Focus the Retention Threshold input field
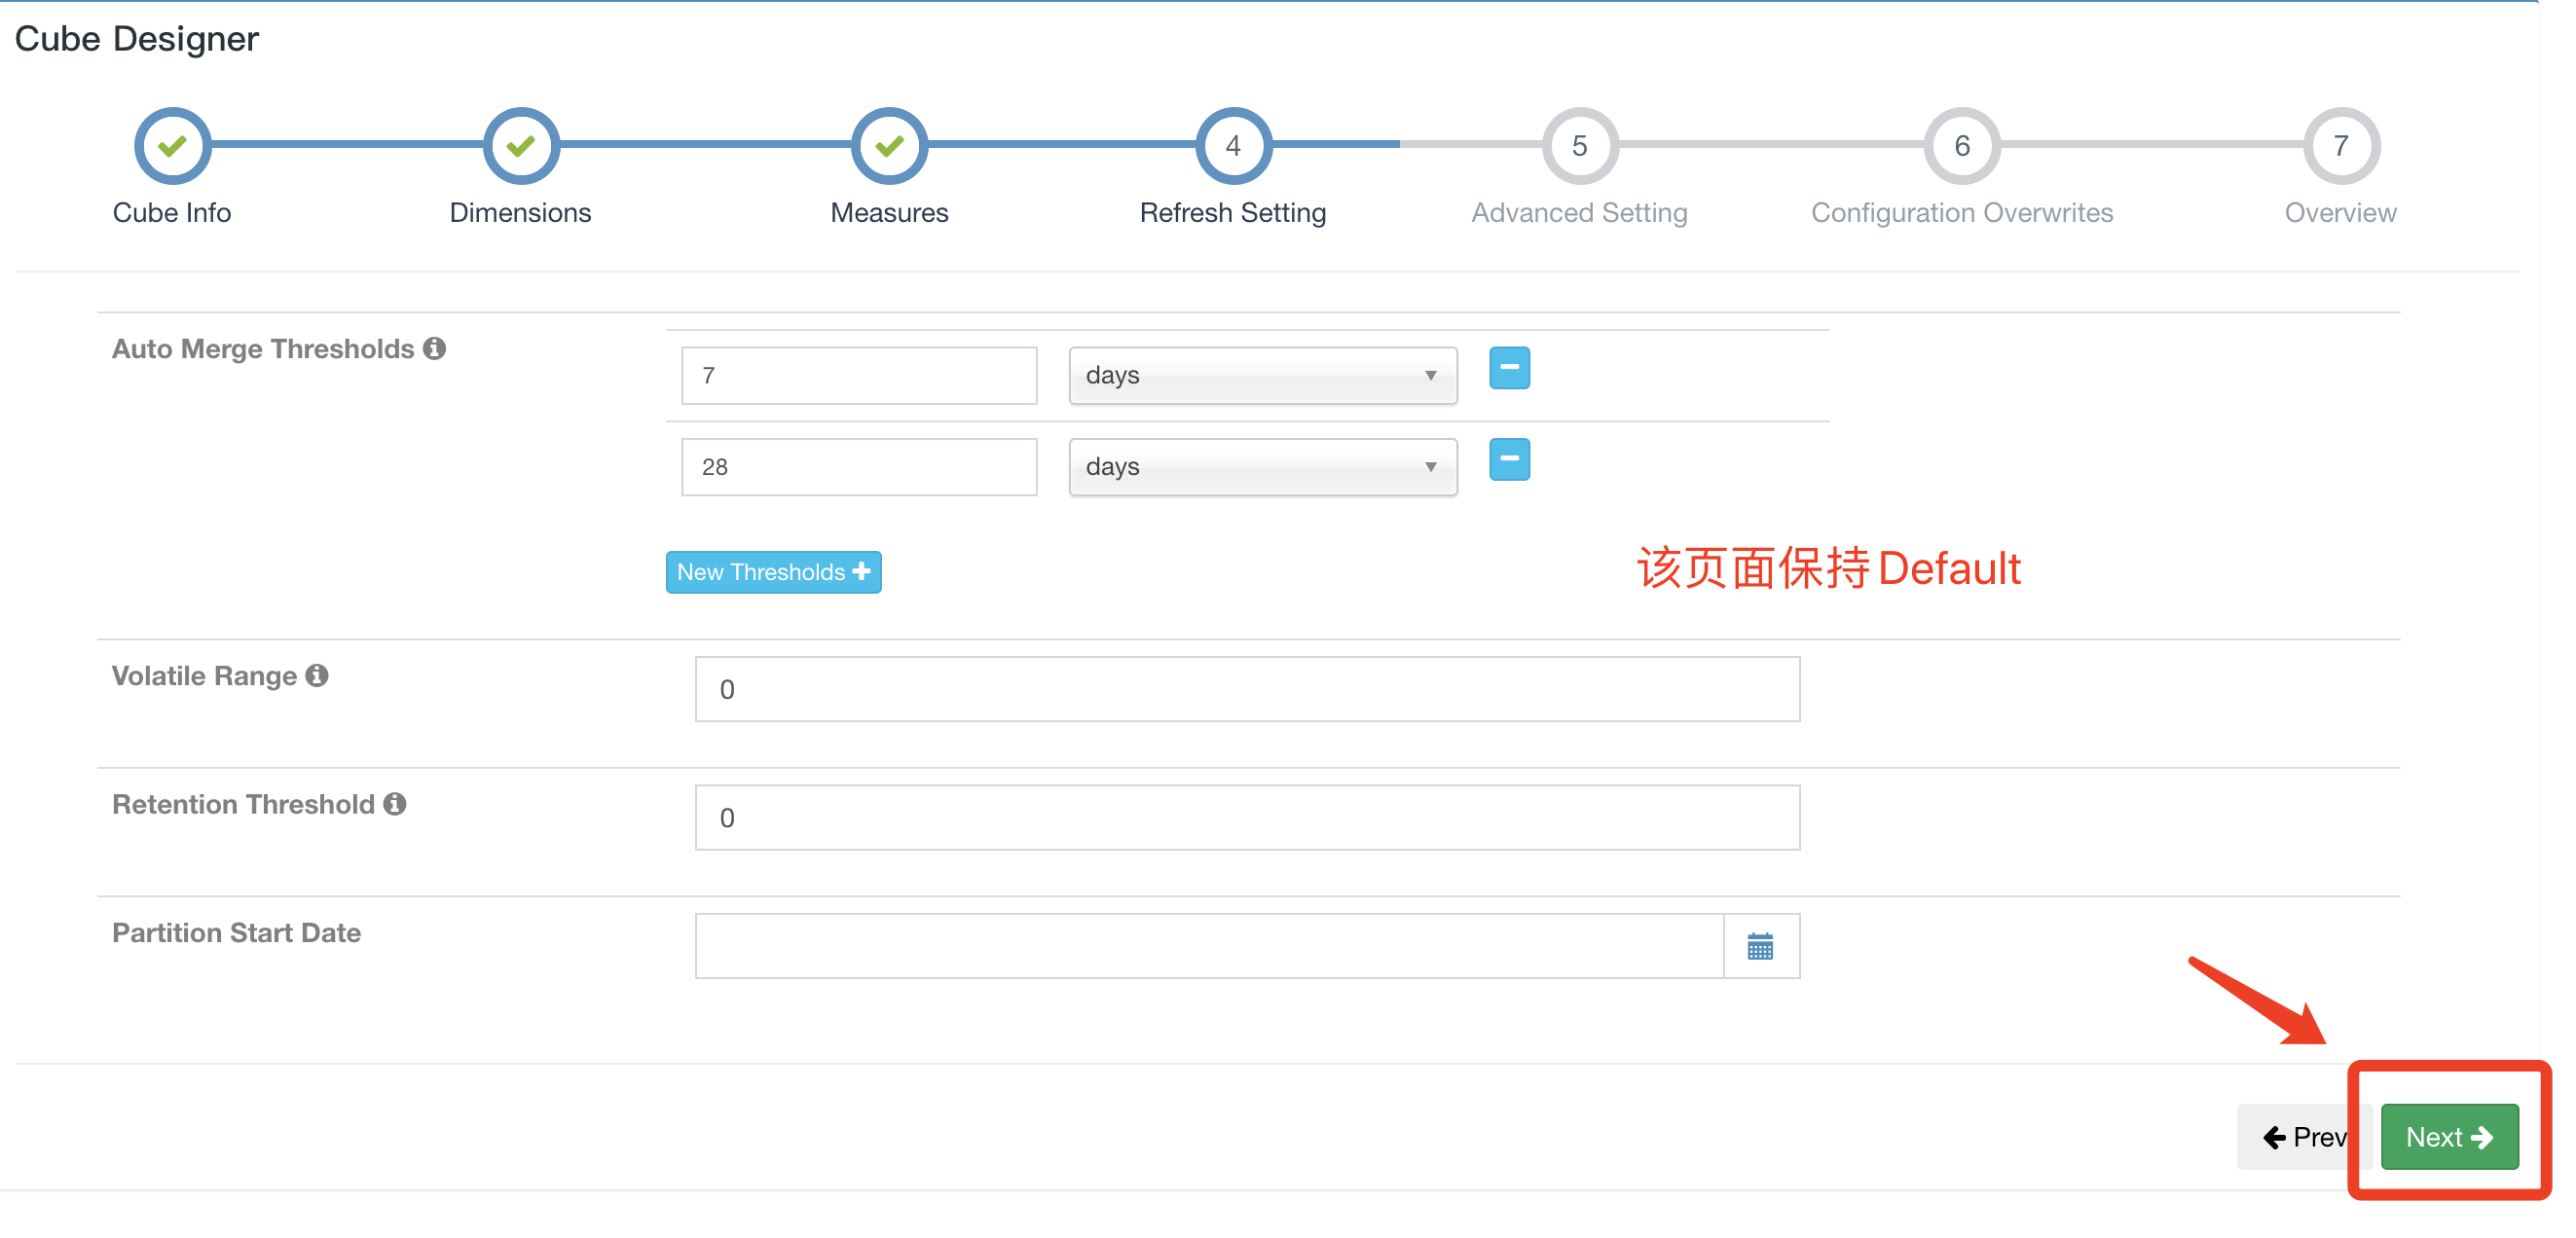The image size is (2576, 1238). (x=1246, y=818)
